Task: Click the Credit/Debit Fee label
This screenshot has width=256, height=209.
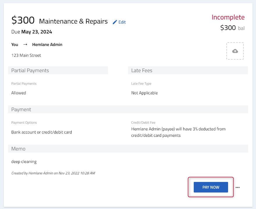Action: coord(143,123)
